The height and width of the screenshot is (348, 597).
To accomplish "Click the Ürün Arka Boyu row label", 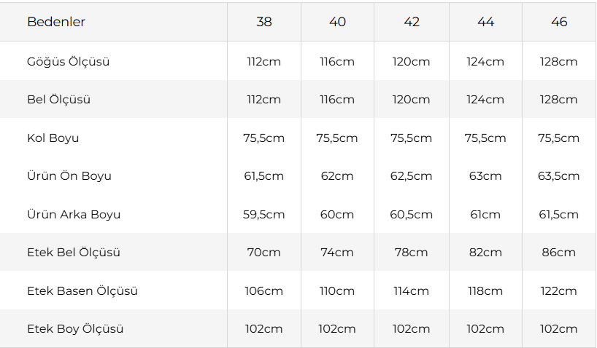I will point(74,215).
